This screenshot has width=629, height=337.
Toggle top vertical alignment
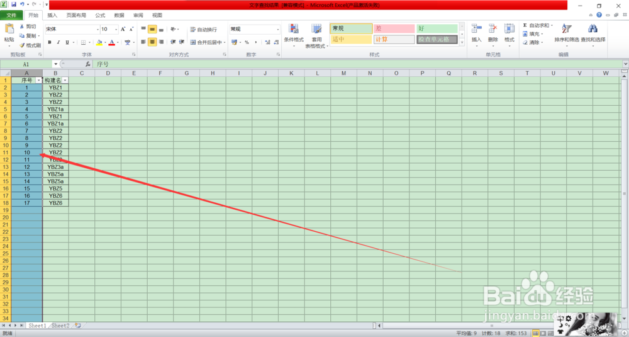coord(143,30)
